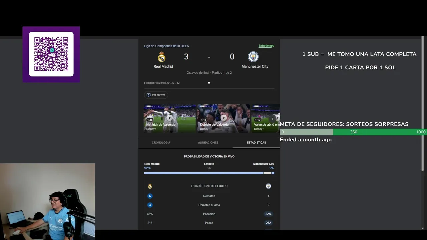Click Manchester City's score 0
Screen dimensions: 427x240
coord(232,57)
